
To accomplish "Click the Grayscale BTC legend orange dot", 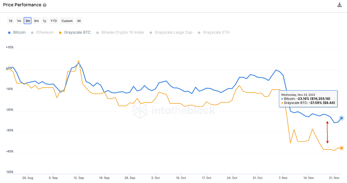I will click(x=60, y=33).
